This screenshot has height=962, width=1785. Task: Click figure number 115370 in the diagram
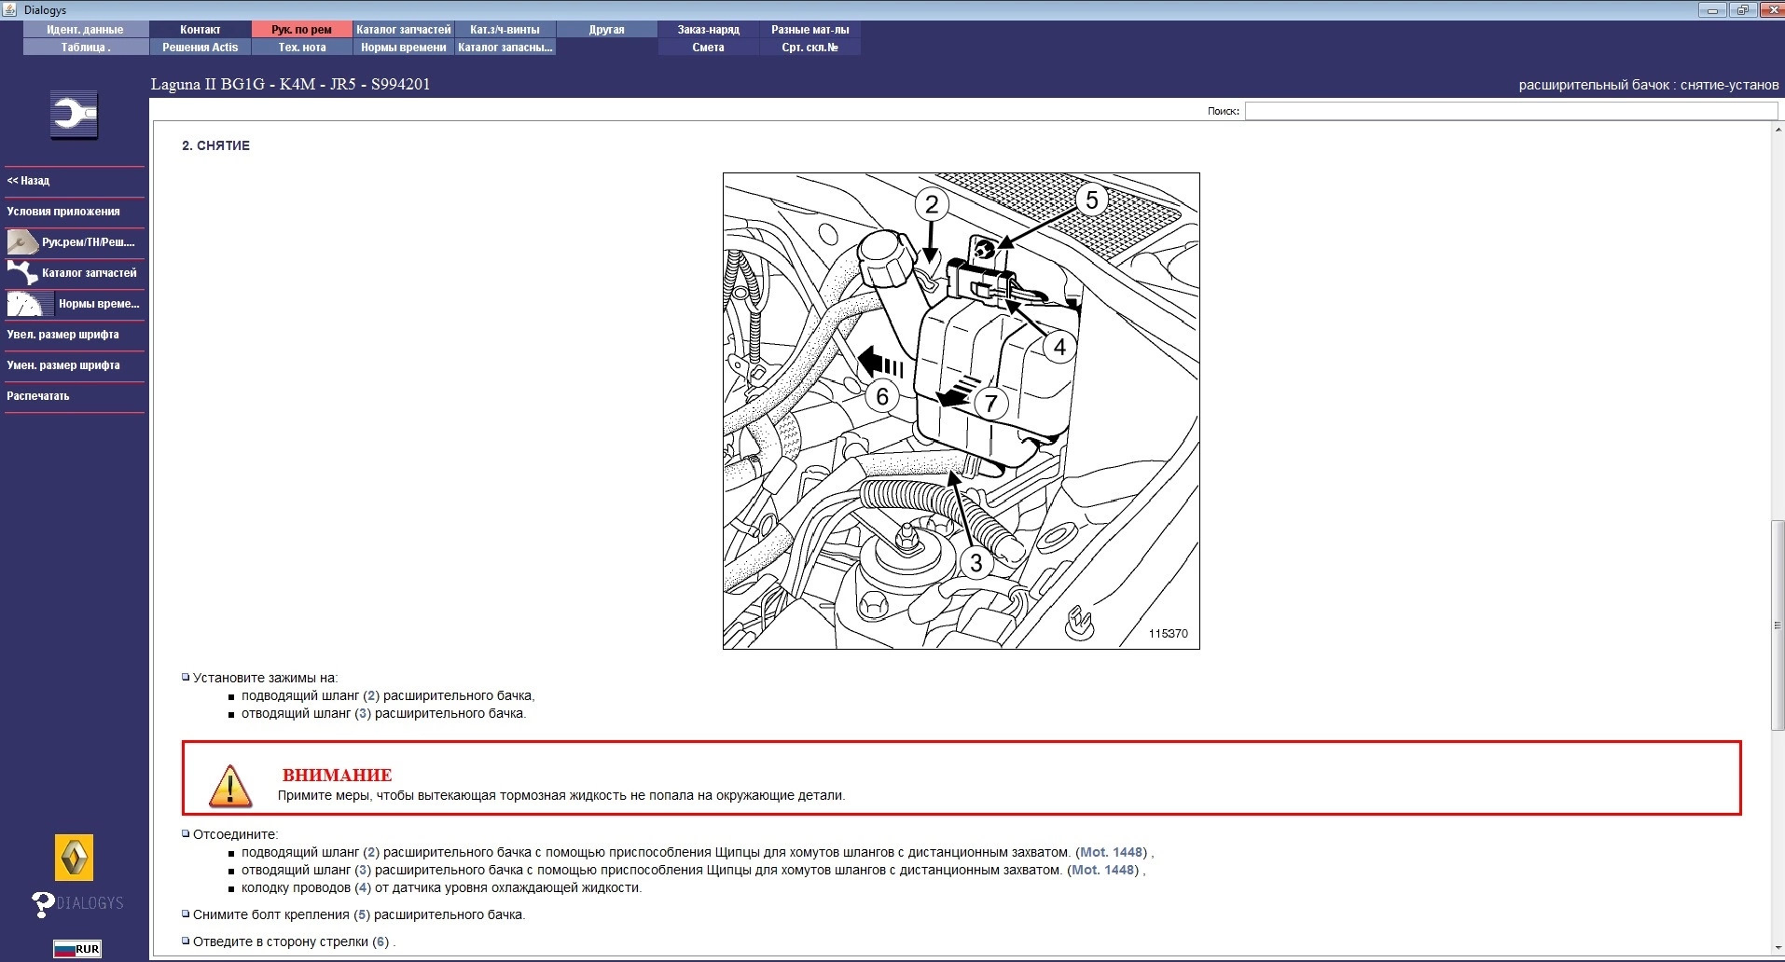click(x=1168, y=634)
